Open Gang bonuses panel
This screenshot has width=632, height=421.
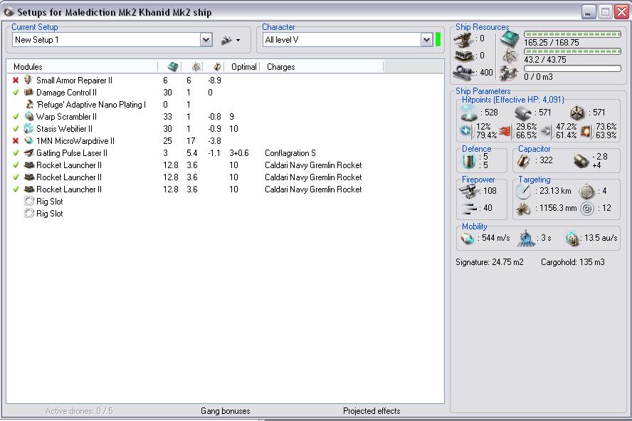point(226,411)
